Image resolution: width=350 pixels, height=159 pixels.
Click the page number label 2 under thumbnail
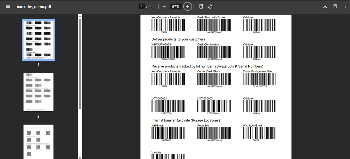click(x=38, y=116)
